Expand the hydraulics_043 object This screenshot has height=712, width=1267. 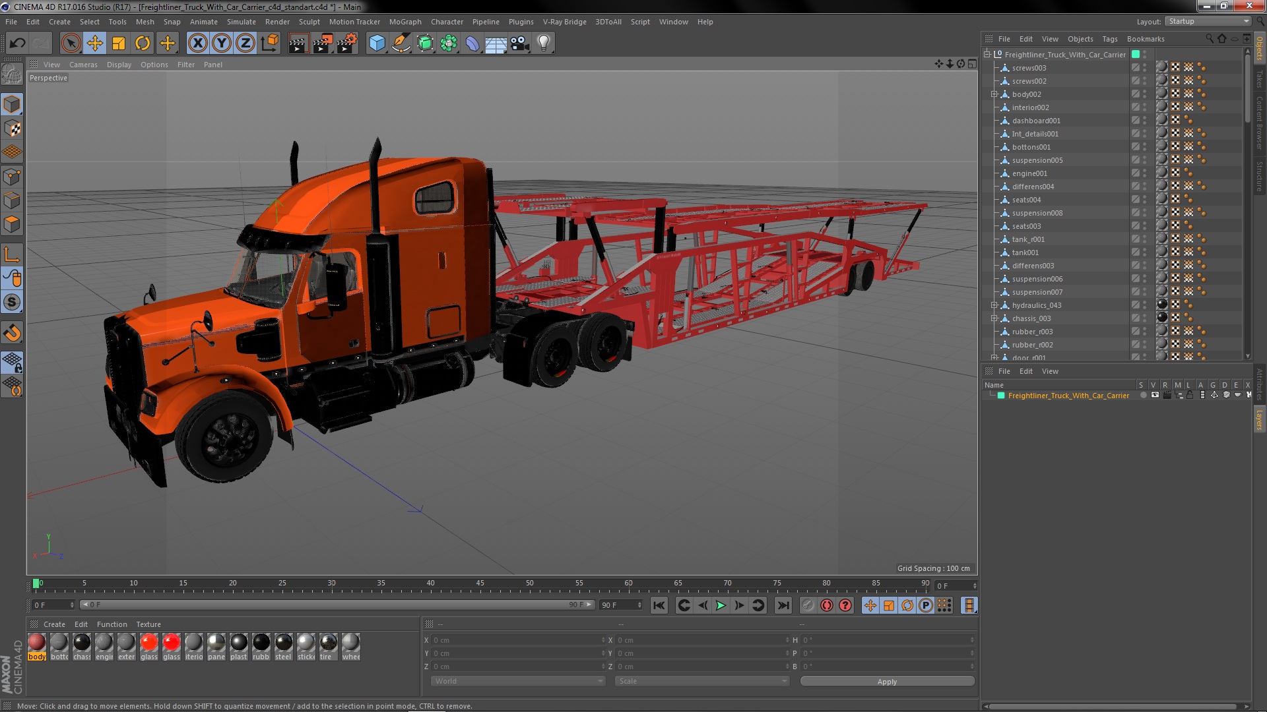click(994, 305)
